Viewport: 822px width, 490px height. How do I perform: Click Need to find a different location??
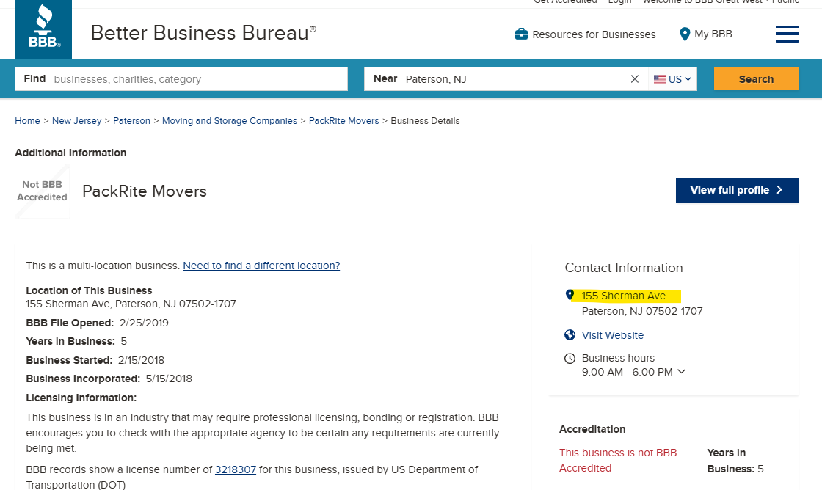(x=261, y=266)
